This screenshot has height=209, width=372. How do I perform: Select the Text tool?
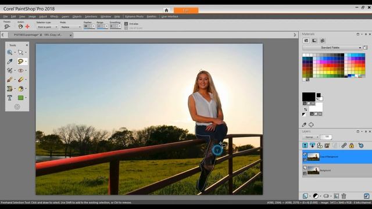(x=9, y=98)
